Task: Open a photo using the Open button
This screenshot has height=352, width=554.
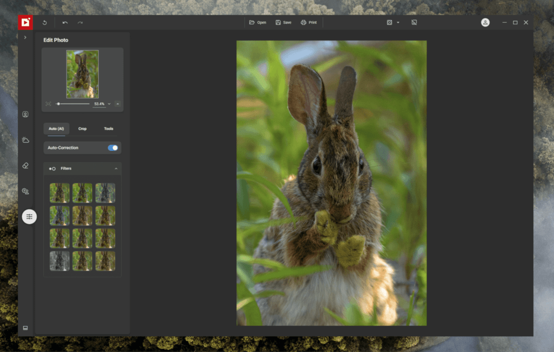Action: [258, 22]
